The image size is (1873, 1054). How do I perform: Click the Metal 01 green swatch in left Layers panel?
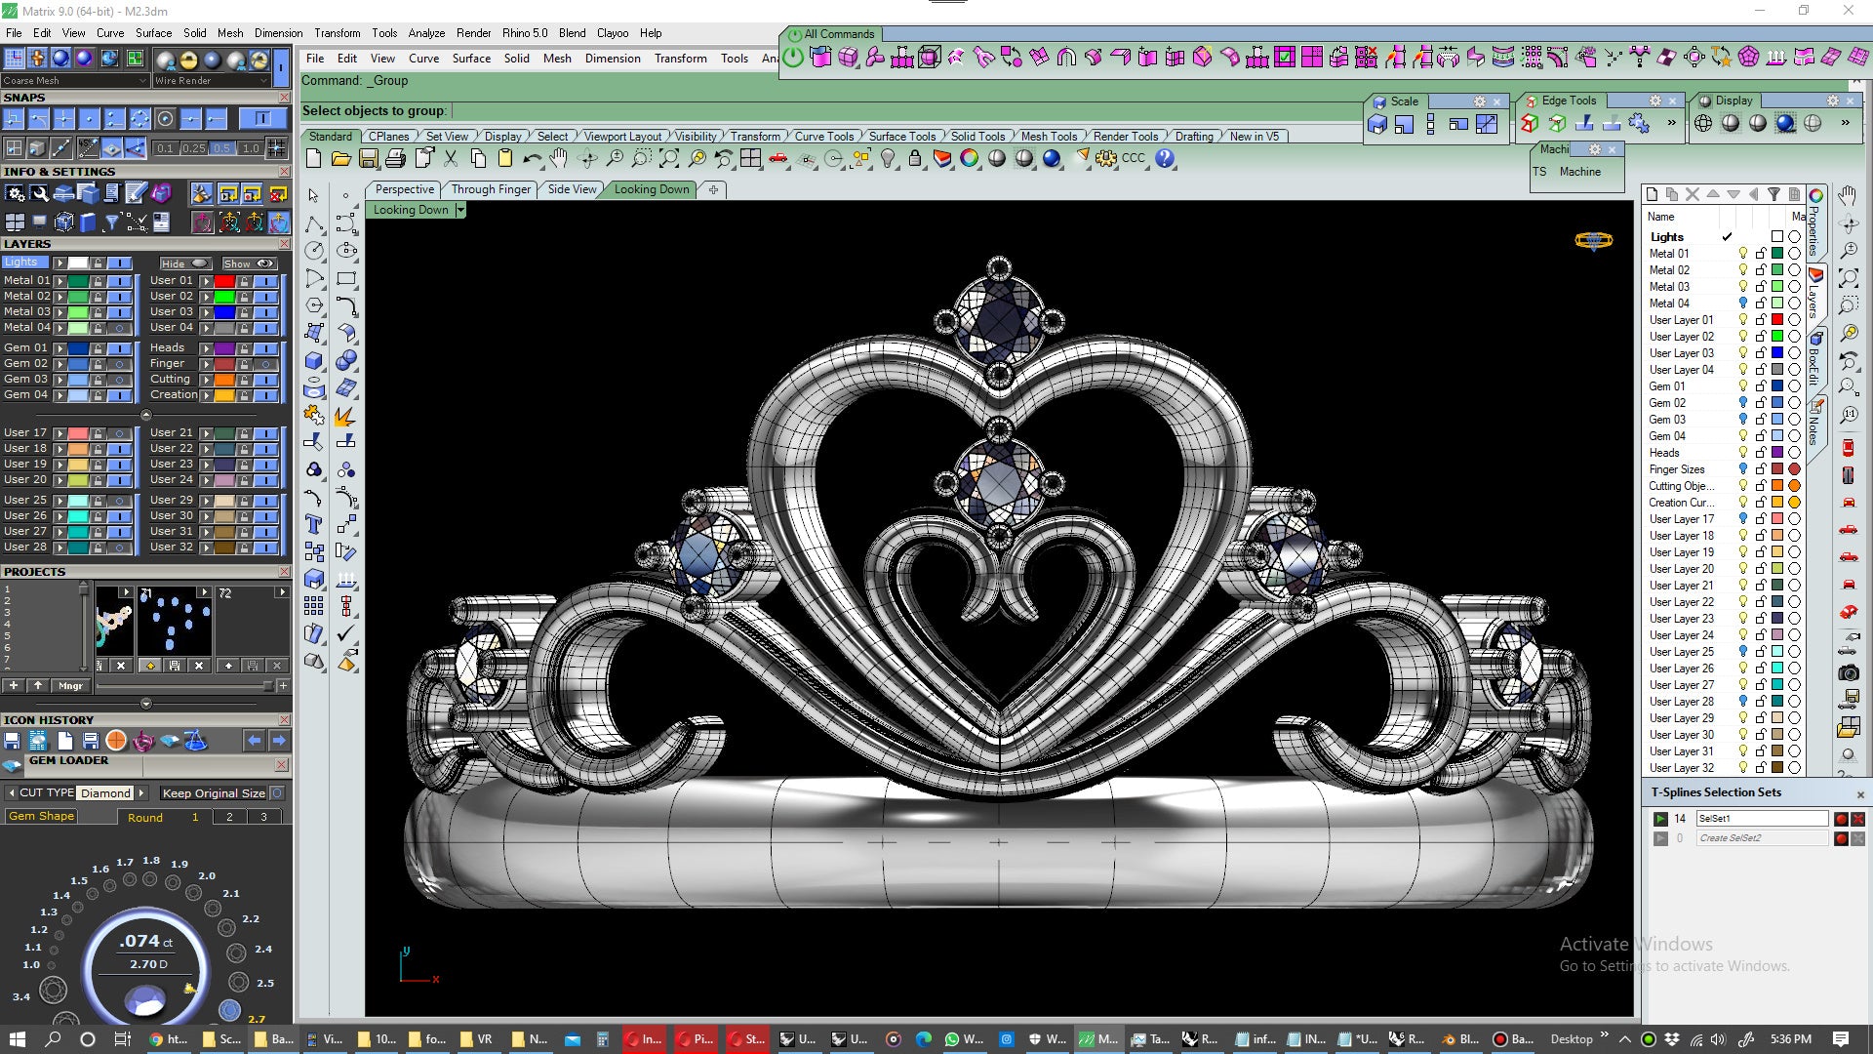coord(77,281)
